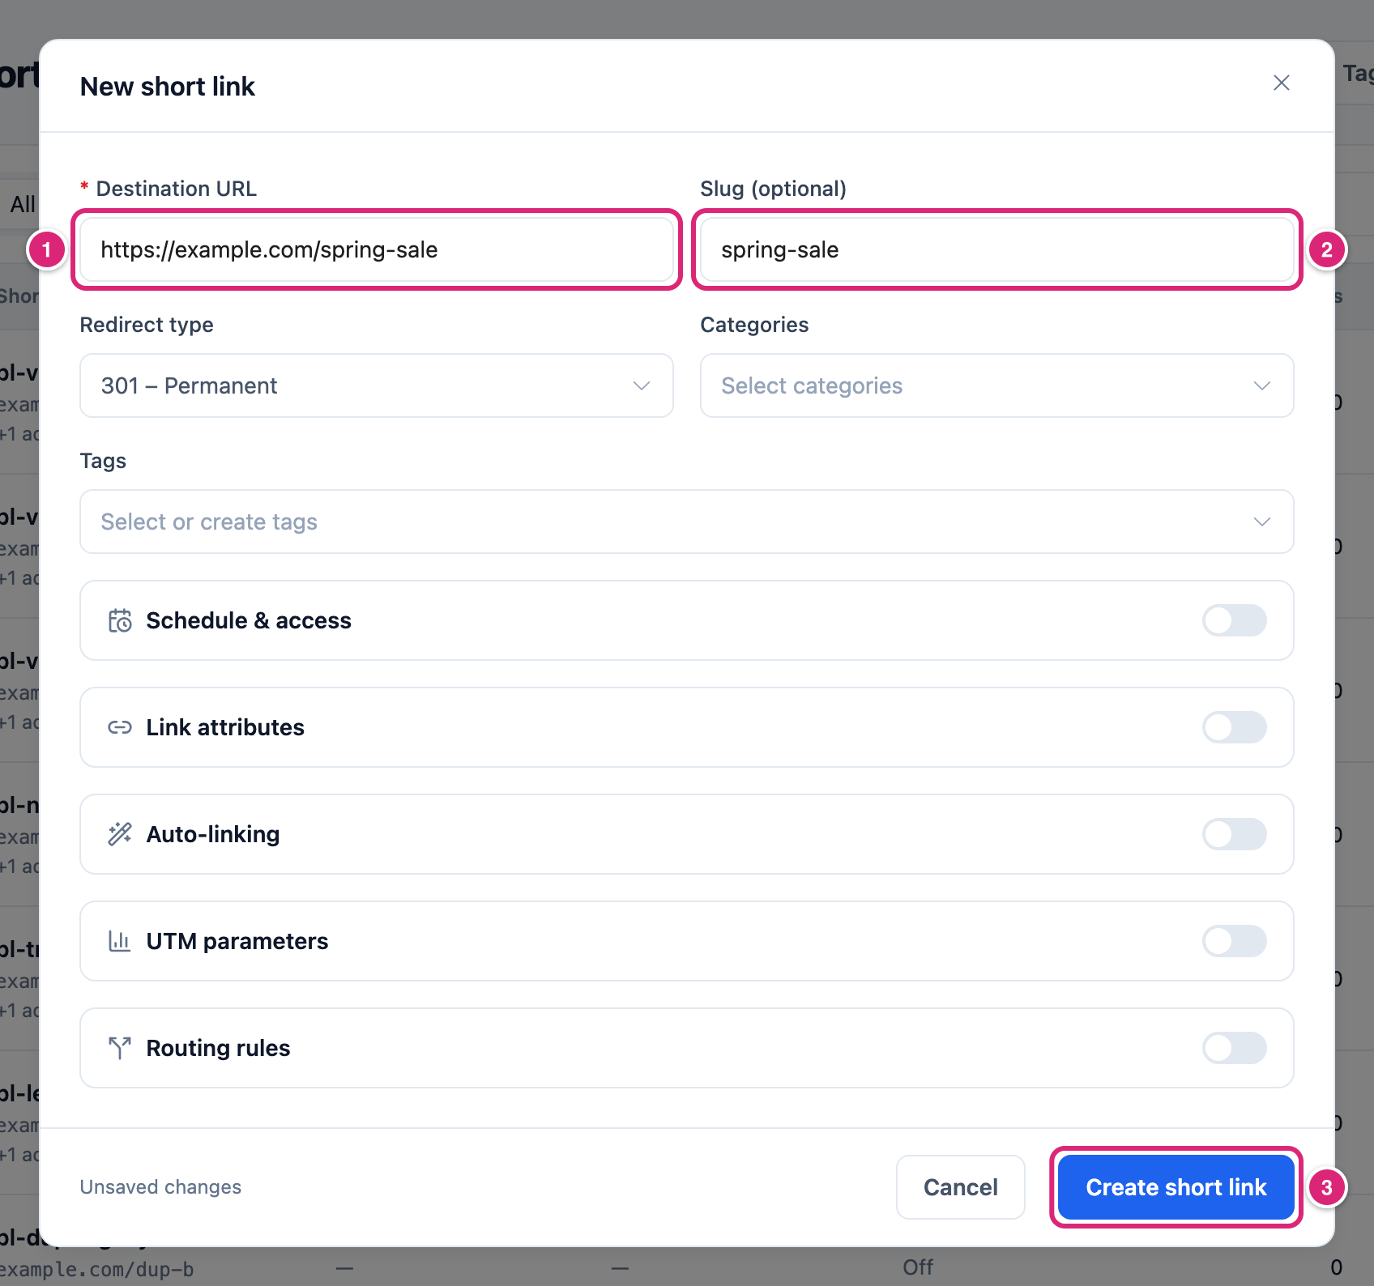Click the UTM parameters chart icon
The image size is (1374, 1286).
(120, 941)
